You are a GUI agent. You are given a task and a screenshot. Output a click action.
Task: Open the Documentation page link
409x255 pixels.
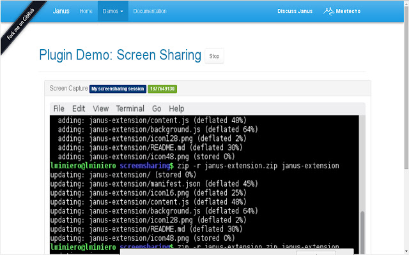point(150,11)
